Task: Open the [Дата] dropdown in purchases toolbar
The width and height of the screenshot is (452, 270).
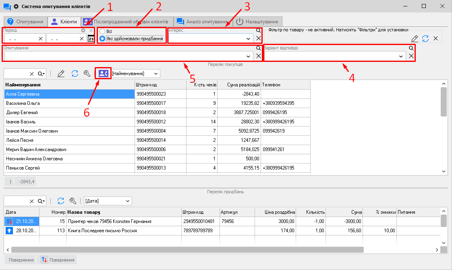Action: coord(128,201)
